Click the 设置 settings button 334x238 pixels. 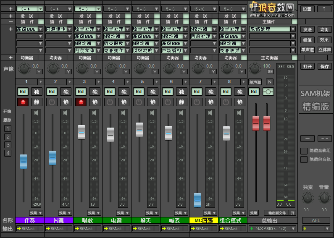(307, 9)
